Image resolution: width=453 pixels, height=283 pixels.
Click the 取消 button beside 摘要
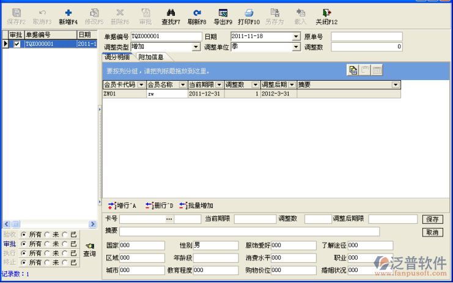tap(432, 232)
